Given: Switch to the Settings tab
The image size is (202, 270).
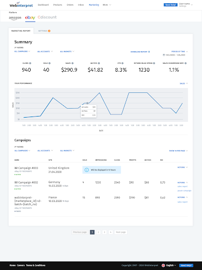Looking at the screenshot, I should point(44,31).
